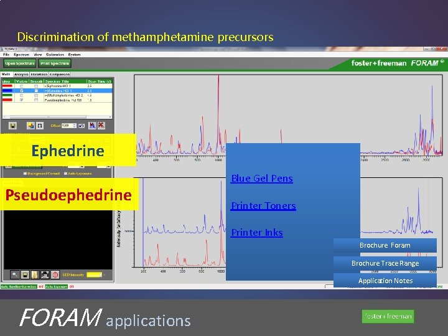This screenshot has height=336, width=448.
Task: Click the Smooth column header
Action: coord(36,82)
